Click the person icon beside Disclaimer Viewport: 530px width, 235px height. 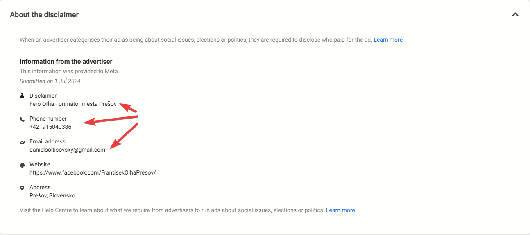click(22, 96)
